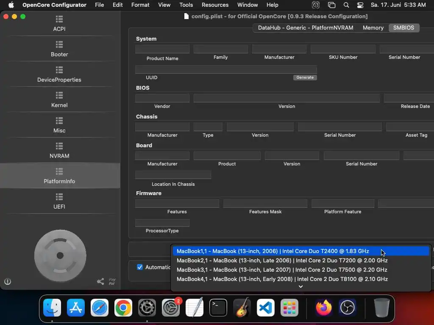
Task: Select MacBook4,1 Early 2008 model
Action: click(300, 279)
